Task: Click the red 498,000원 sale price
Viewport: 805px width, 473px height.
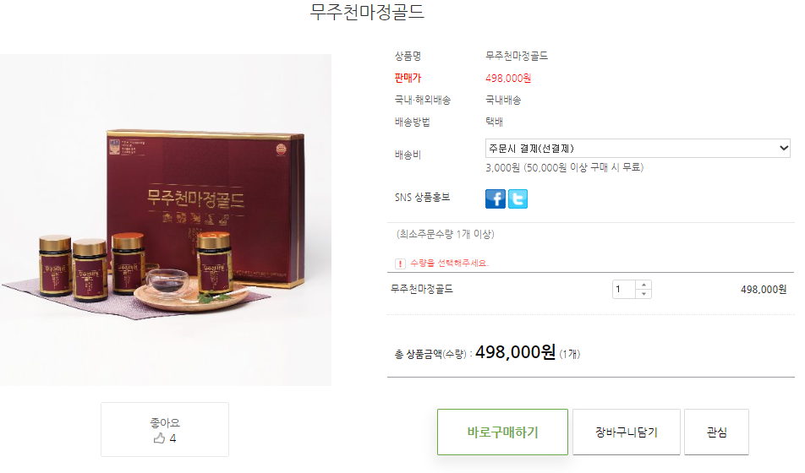Action: [508, 78]
